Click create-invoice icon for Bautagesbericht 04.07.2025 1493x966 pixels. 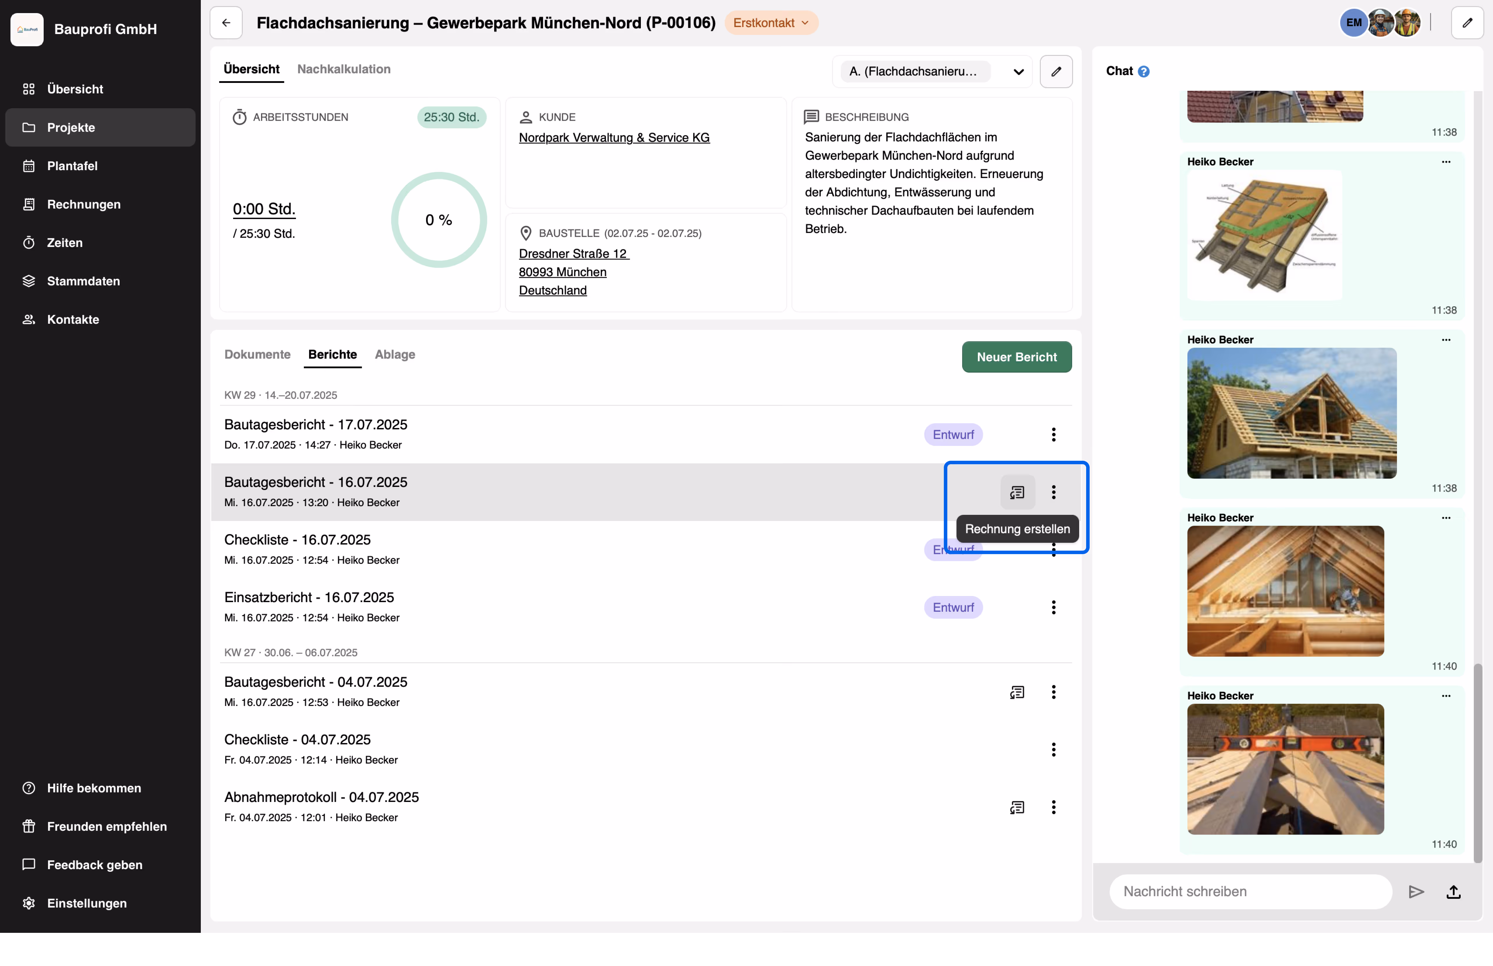(x=1017, y=692)
